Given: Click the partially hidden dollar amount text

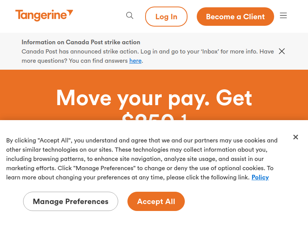Looking at the screenshot, I should pos(154,117).
